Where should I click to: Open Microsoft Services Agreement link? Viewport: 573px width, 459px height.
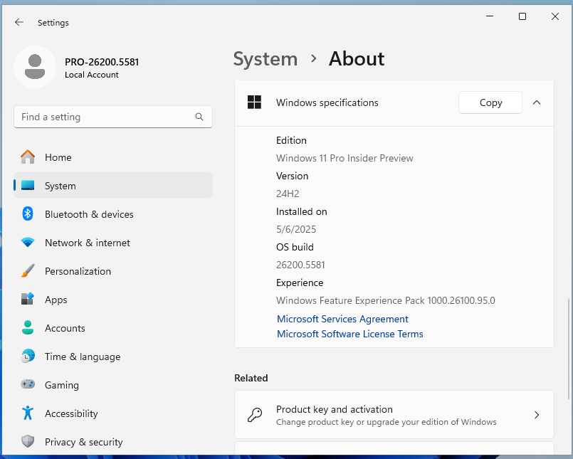[x=342, y=319]
